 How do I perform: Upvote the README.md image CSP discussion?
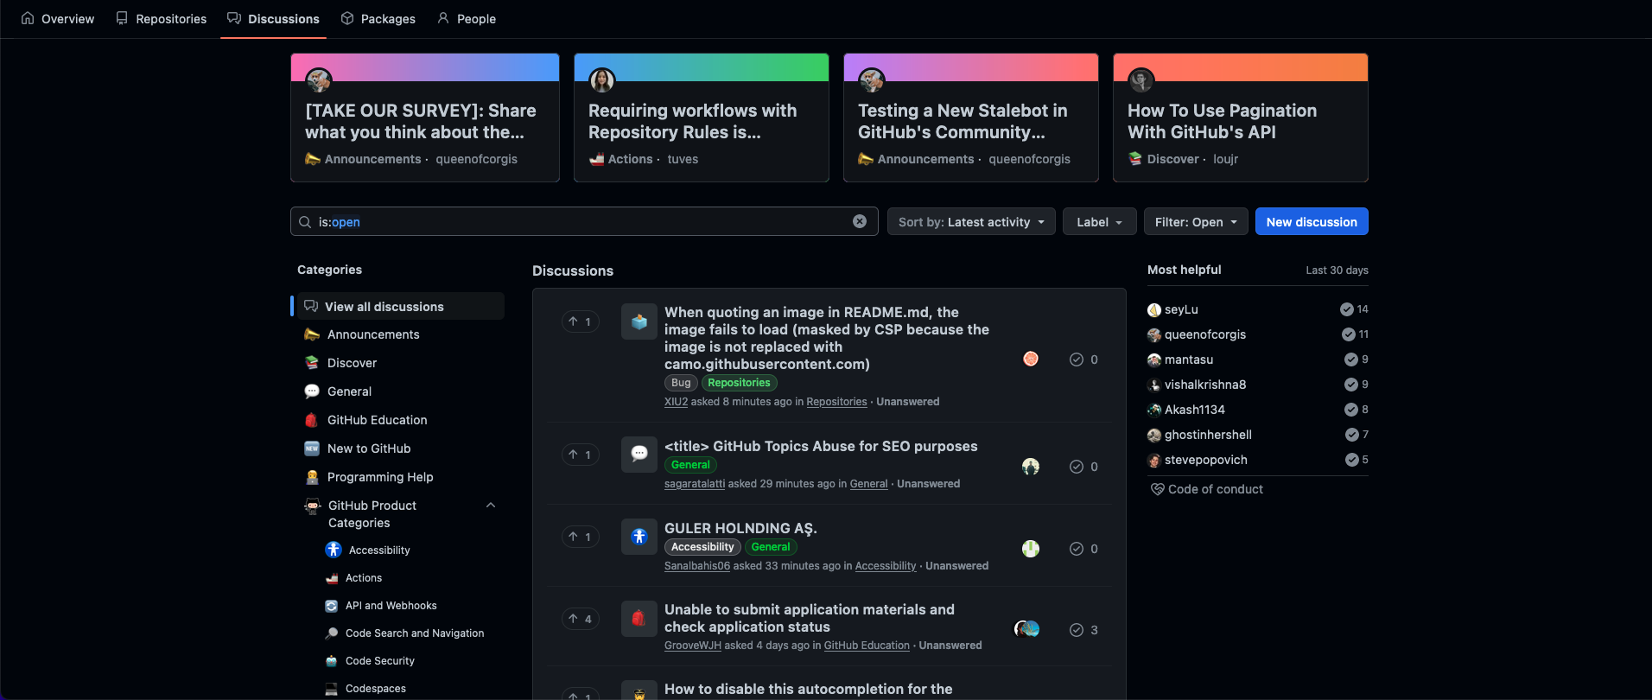coord(580,321)
